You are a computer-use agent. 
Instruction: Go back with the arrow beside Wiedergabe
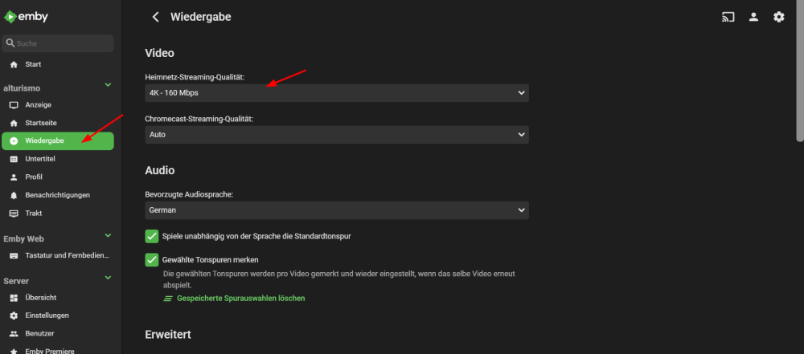[155, 17]
